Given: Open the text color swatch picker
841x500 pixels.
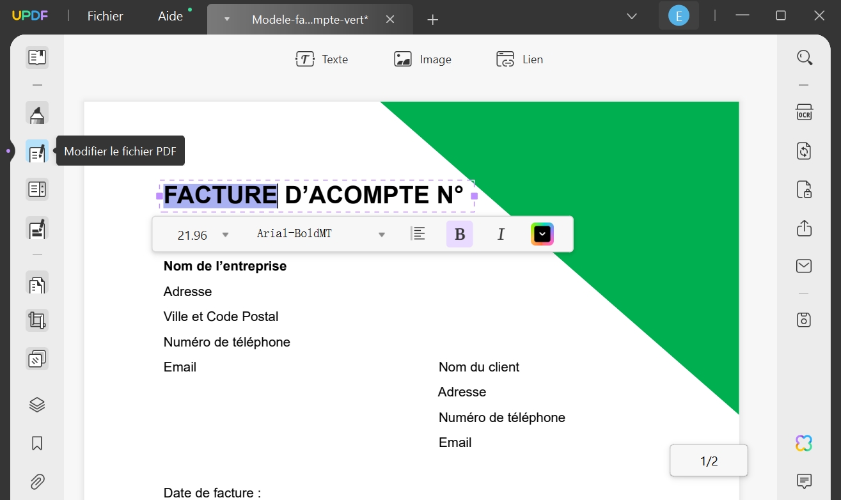Looking at the screenshot, I should pyautogui.click(x=542, y=233).
